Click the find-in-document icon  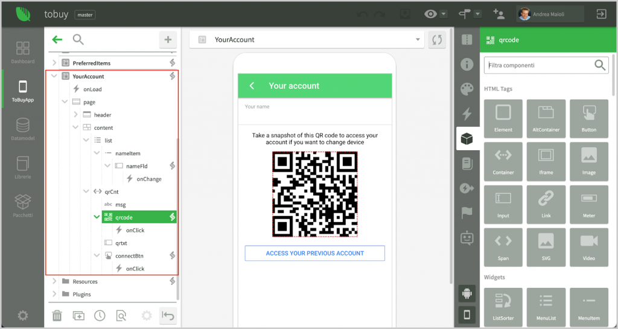121,316
